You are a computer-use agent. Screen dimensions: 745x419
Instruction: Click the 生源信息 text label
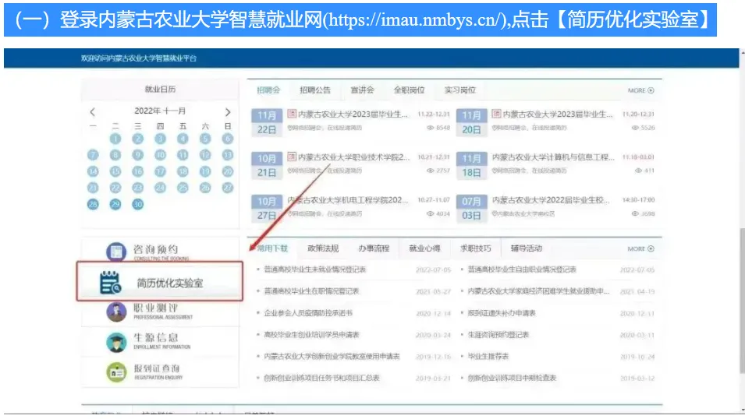pyautogui.click(x=156, y=338)
